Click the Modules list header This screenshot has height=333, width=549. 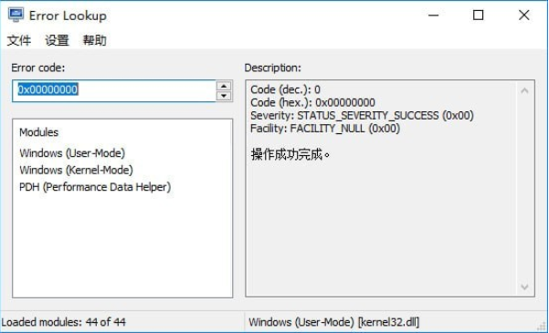(39, 132)
